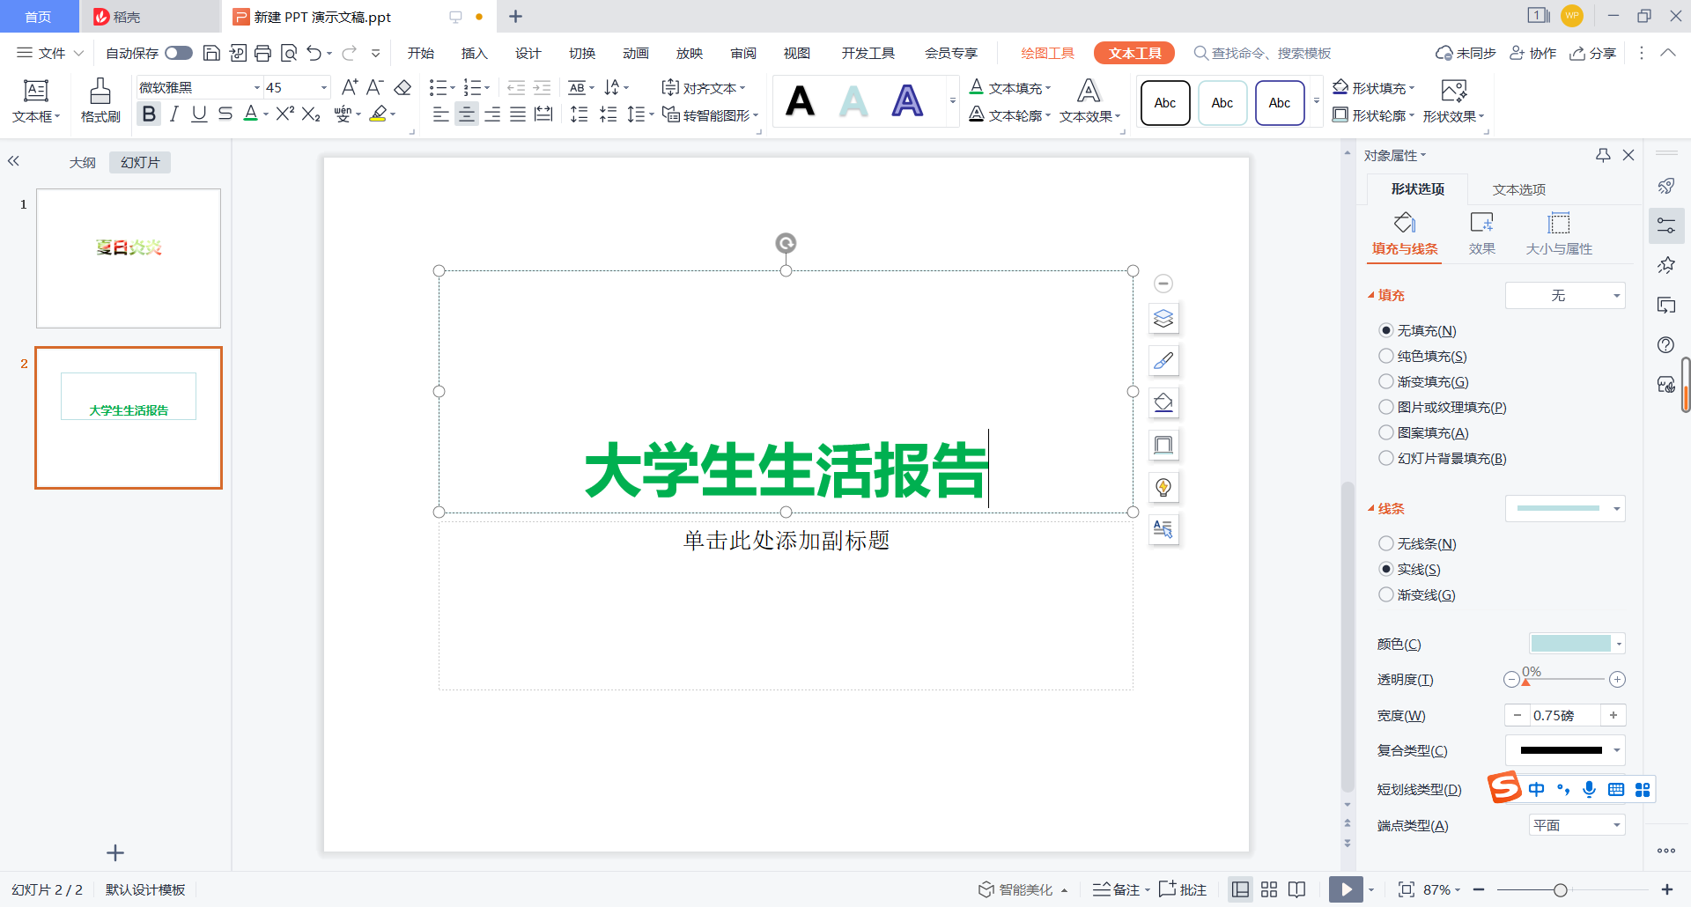The width and height of the screenshot is (1691, 907).
Task: Align text right
Action: point(492,114)
